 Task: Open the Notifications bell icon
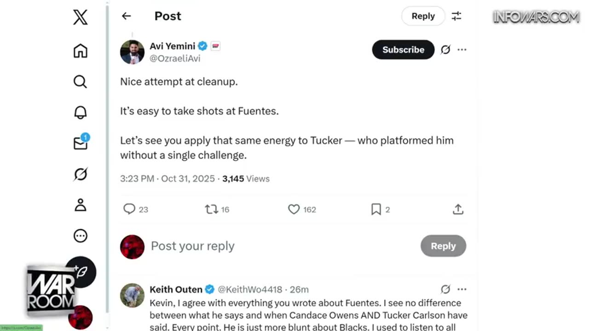[x=80, y=112]
